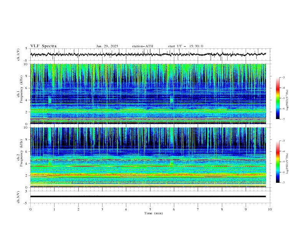Click the ch.3 flat black waveform trace
Image resolution: width=304 pixels, height=235 pixels.
click(148, 197)
